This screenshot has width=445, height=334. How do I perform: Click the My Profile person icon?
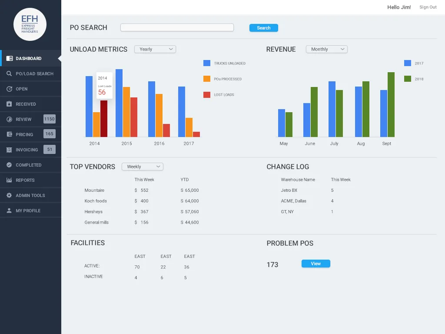[9, 210]
